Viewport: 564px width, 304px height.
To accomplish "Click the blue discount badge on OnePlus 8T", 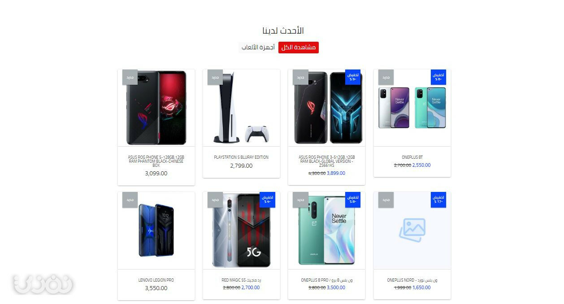I will point(438,77).
